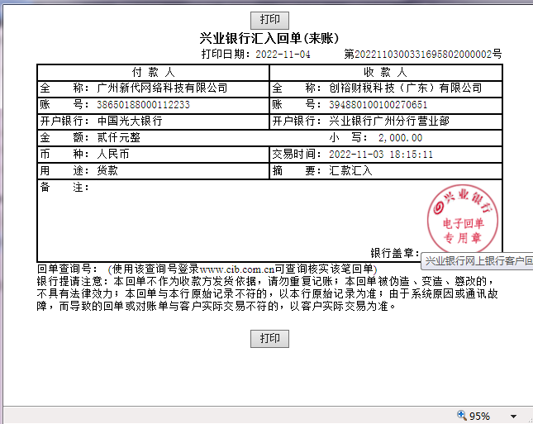Image resolution: width=533 pixels, height=424 pixels.
Task: Click the 备注 remarks label
Action: (x=64, y=187)
